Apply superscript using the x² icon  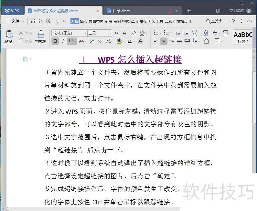pos(92,41)
